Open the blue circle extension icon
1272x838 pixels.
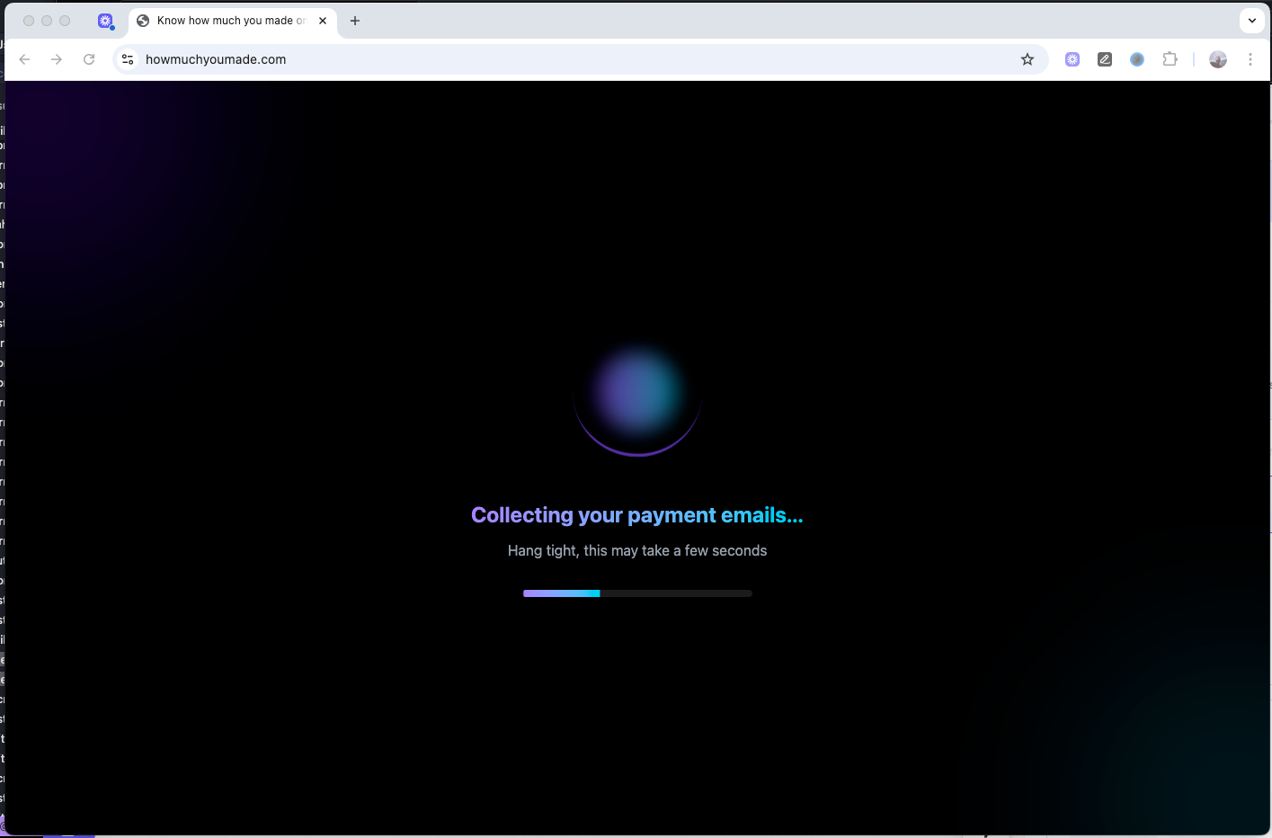[1137, 59]
